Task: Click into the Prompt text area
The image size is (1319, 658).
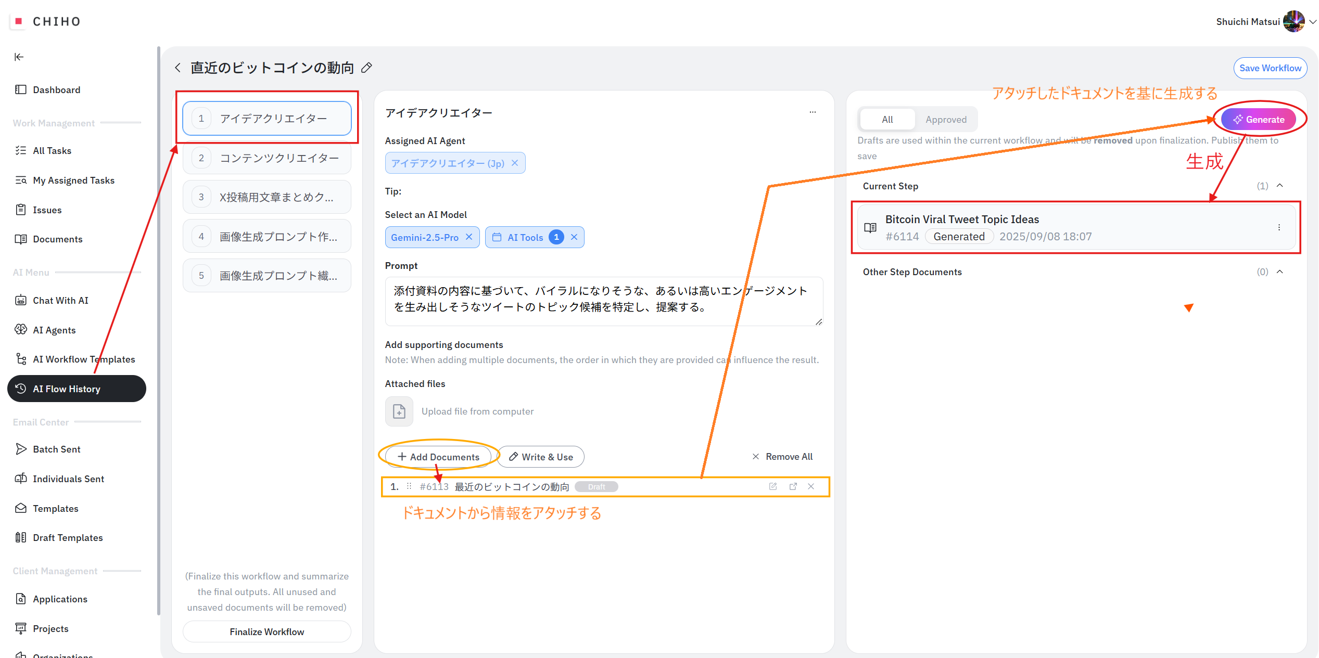Action: coord(603,301)
